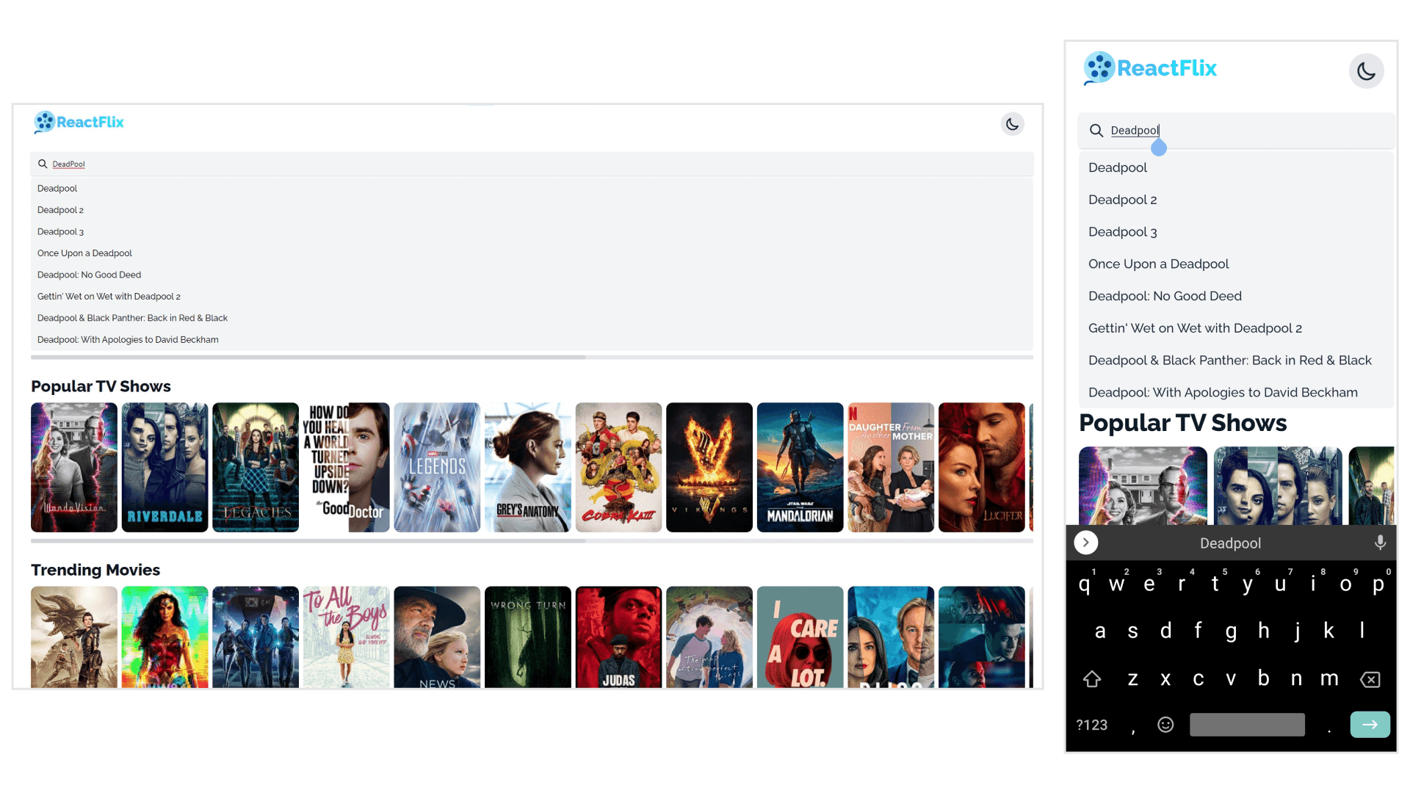Select 'Deadpool 2' suggestion in desktop list
The height and width of the screenshot is (793, 1410).
click(x=532, y=210)
